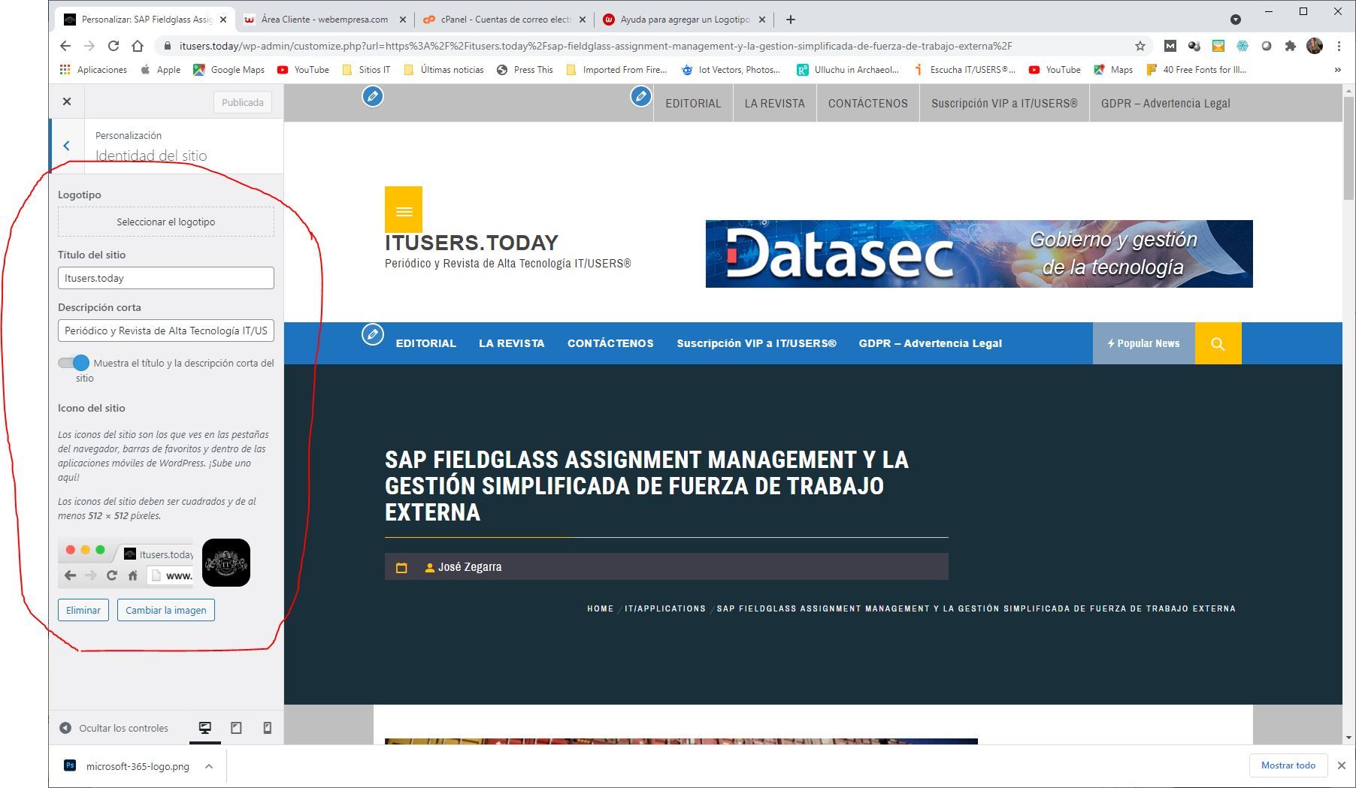Switch to mobile preview mode
The image size is (1356, 788).
coord(267,728)
